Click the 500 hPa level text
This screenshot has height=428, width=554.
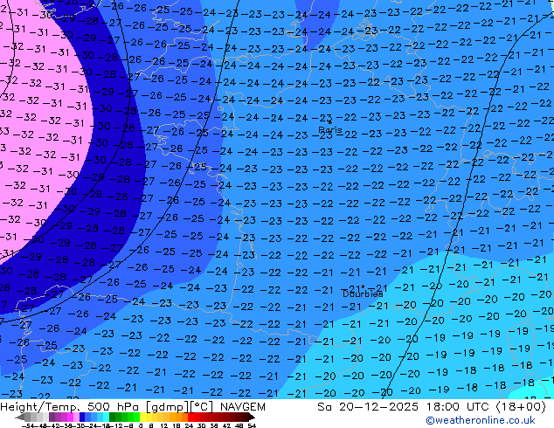tap(114, 407)
